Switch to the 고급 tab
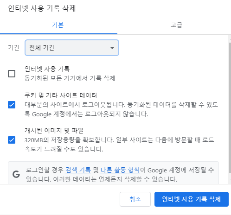This screenshot has width=231, height=215. point(176,25)
